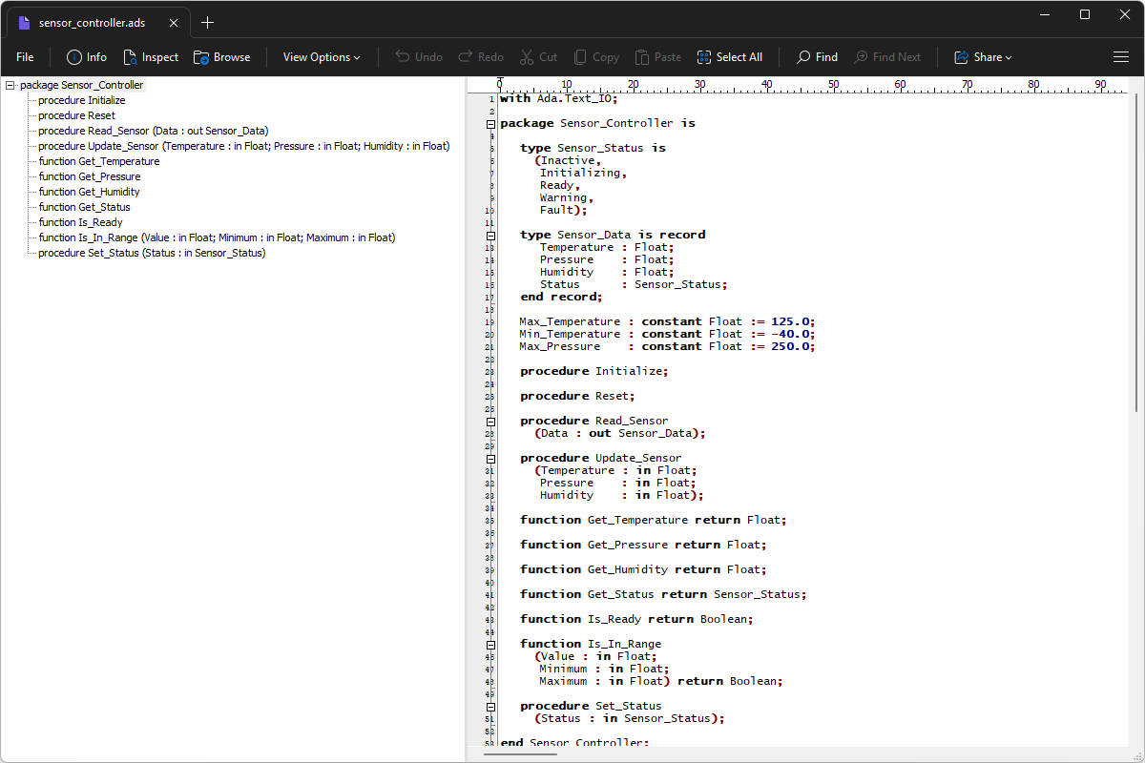Open the hamburger menu
Screen dimensions: 1145x763
pos(1121,57)
